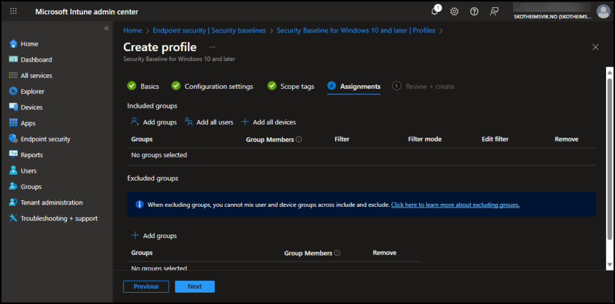The image size is (615, 304).
Task: Click the Included groups Group Members info icon
Action: [299, 140]
